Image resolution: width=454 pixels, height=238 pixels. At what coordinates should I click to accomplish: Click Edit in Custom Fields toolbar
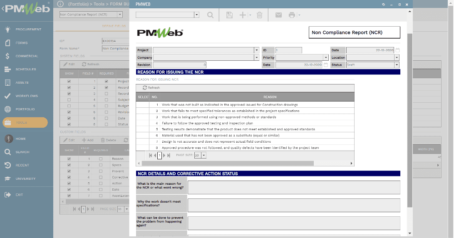tap(69, 140)
